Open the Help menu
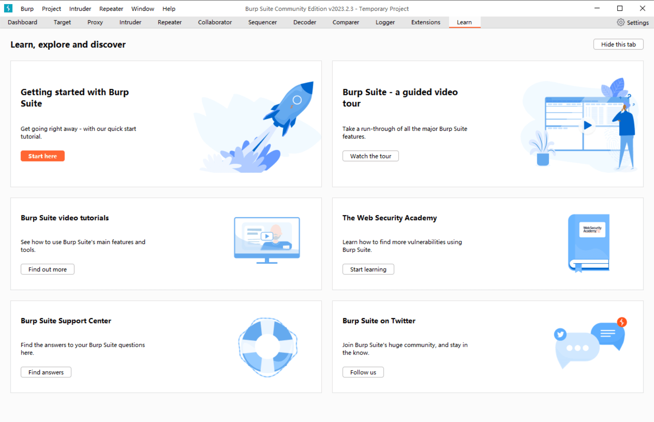 click(169, 9)
